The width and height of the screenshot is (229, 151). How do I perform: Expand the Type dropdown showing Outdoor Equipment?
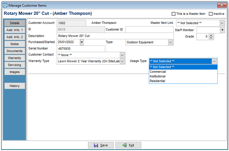click(x=170, y=43)
